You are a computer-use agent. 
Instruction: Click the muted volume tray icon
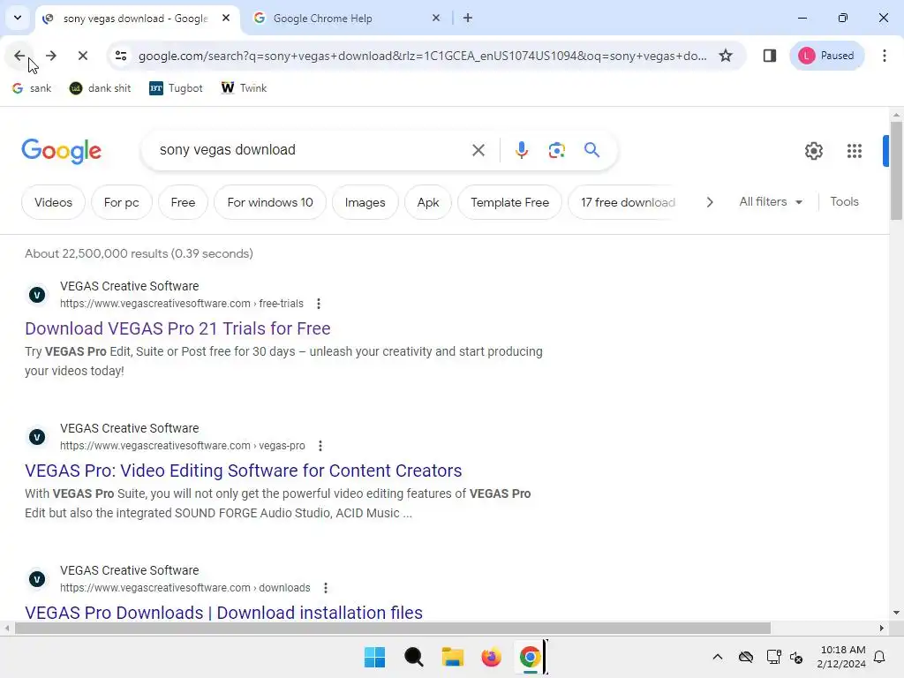pyautogui.click(x=796, y=657)
